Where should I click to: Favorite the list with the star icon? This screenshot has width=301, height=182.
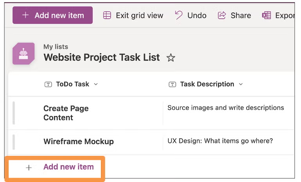coord(171,58)
